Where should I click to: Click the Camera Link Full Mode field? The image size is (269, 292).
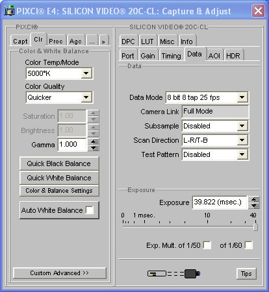pos(215,112)
